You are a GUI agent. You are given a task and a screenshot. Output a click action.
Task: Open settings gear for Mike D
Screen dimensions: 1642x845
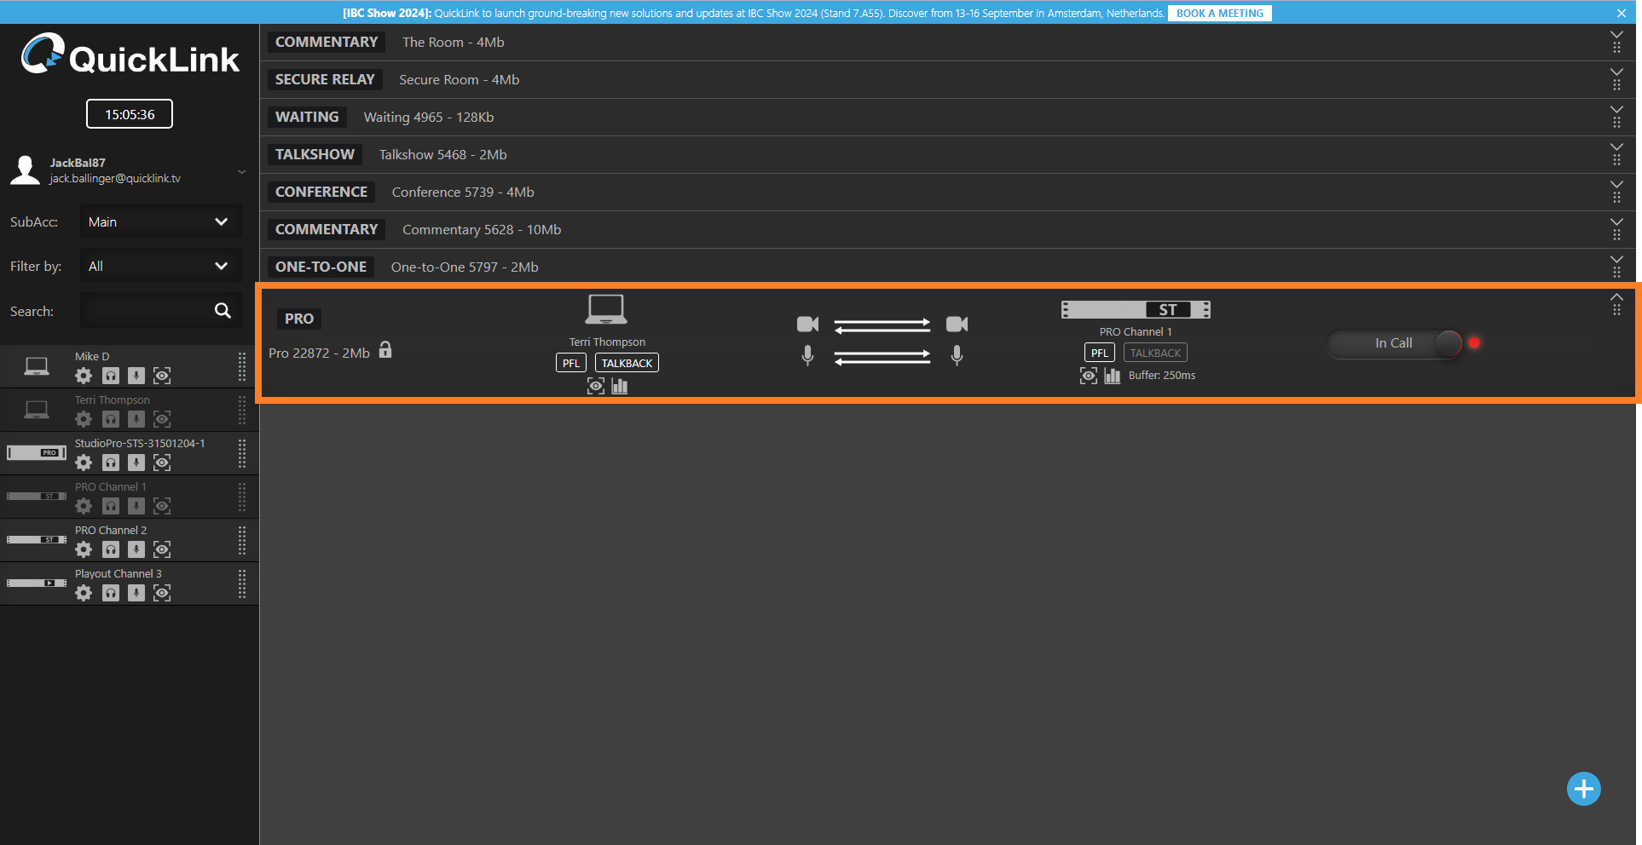[x=84, y=376]
